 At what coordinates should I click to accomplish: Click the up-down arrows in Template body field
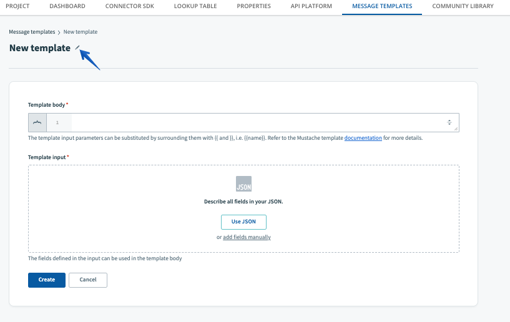tap(449, 122)
